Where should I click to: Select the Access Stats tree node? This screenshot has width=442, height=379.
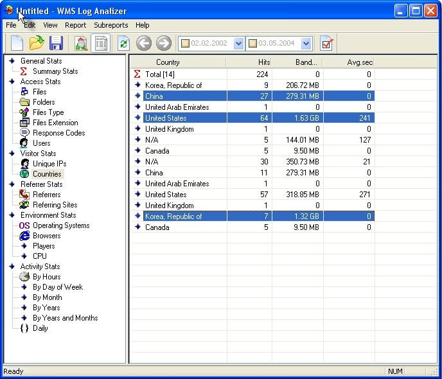[x=40, y=82]
